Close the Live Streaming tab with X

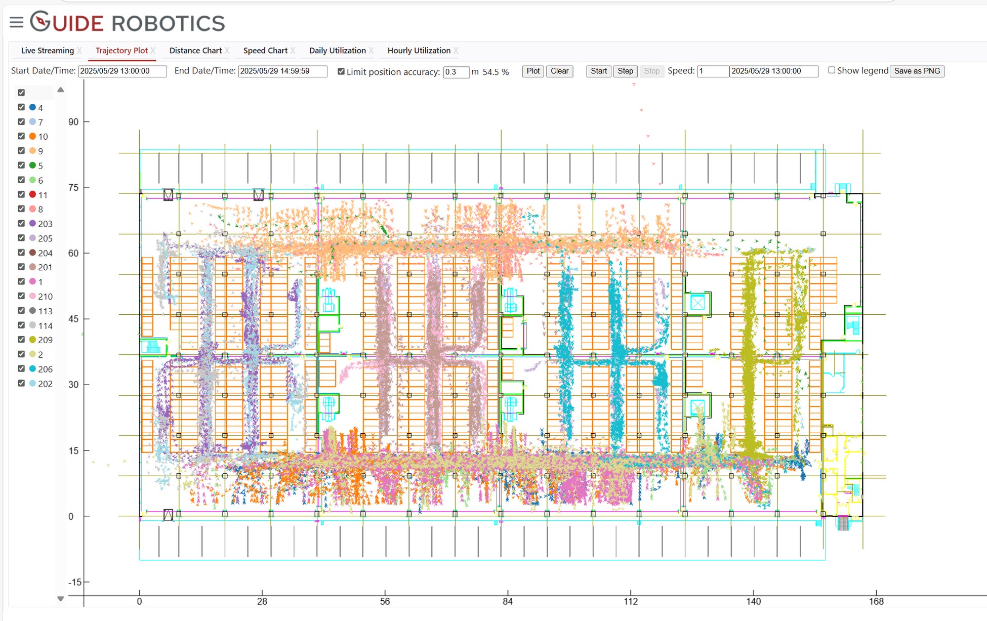click(x=79, y=51)
